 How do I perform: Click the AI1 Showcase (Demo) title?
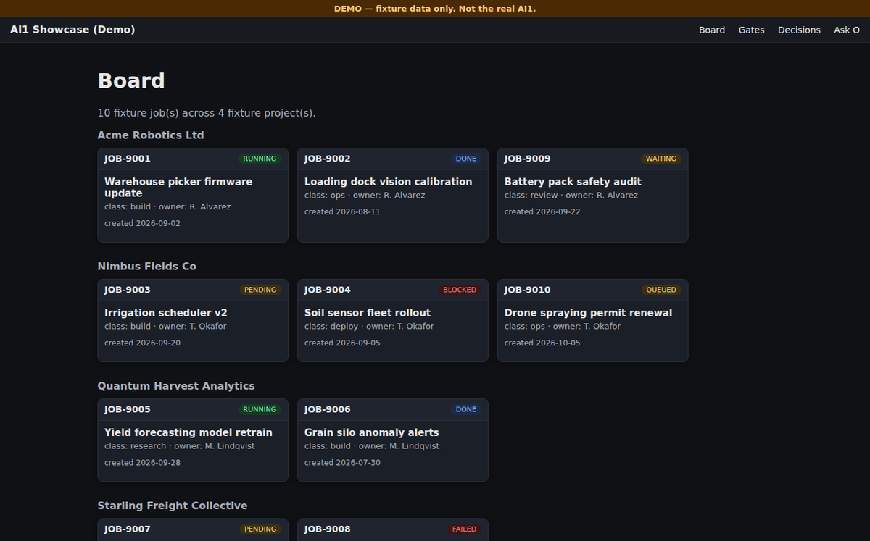click(72, 30)
